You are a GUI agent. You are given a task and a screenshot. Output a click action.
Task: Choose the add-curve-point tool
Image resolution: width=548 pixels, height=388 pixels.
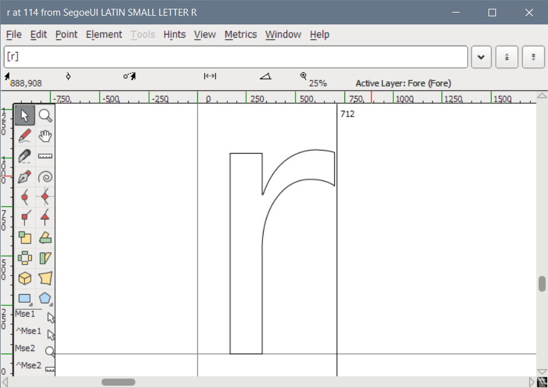pos(24,196)
